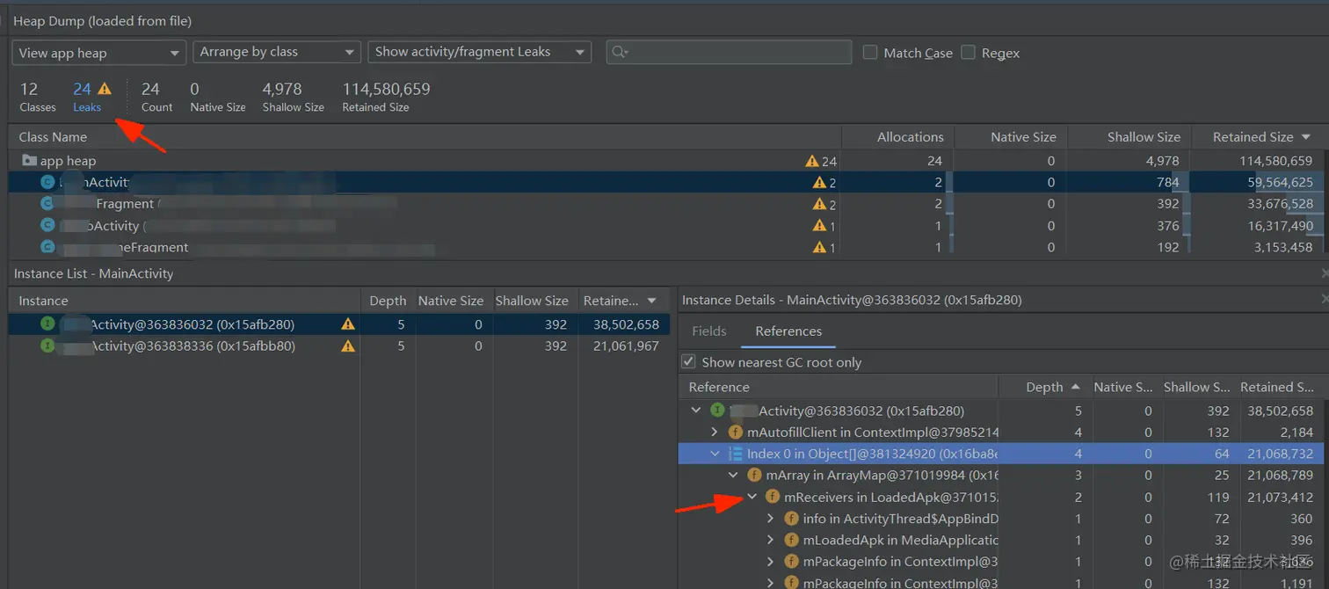Image resolution: width=1329 pixels, height=589 pixels.
Task: Select instance Activity@363836032 in Instance List
Action: tap(339, 324)
